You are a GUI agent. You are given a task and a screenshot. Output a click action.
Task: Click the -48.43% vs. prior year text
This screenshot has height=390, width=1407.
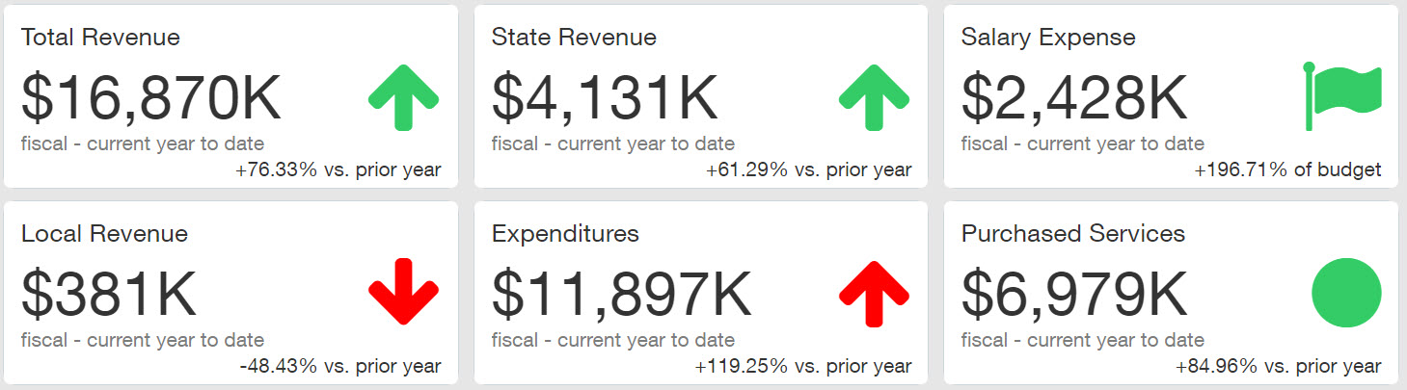pos(340,367)
